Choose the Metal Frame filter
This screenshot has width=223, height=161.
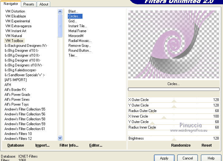pyautogui.click(x=77, y=31)
